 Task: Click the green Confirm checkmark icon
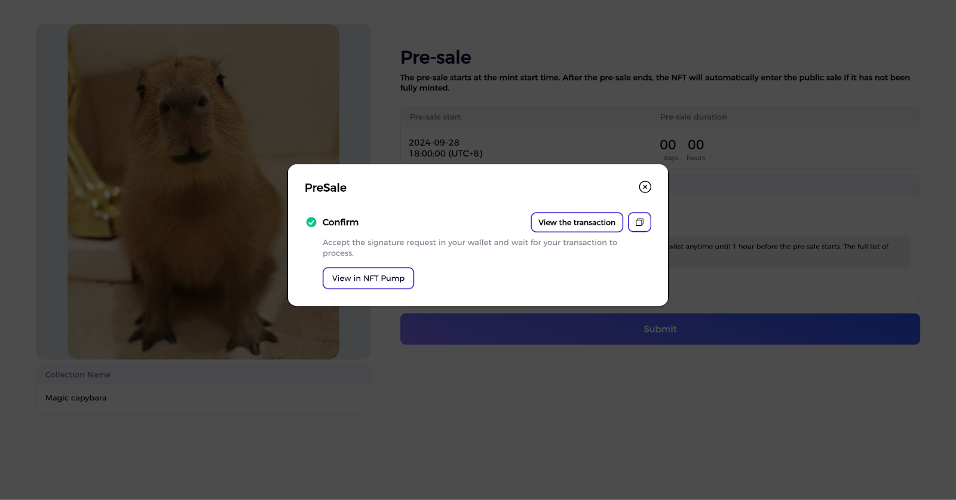311,222
